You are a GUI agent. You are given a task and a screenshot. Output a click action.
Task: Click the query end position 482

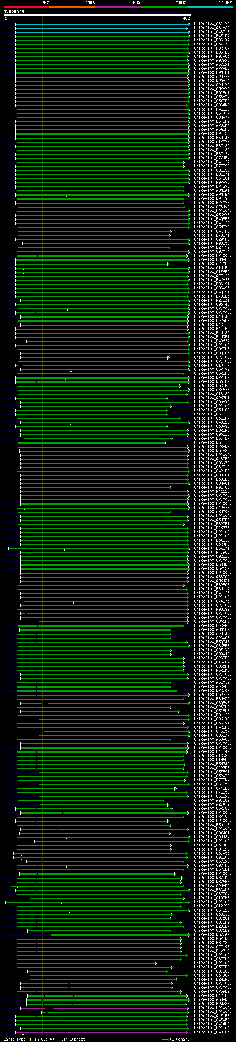186,18
